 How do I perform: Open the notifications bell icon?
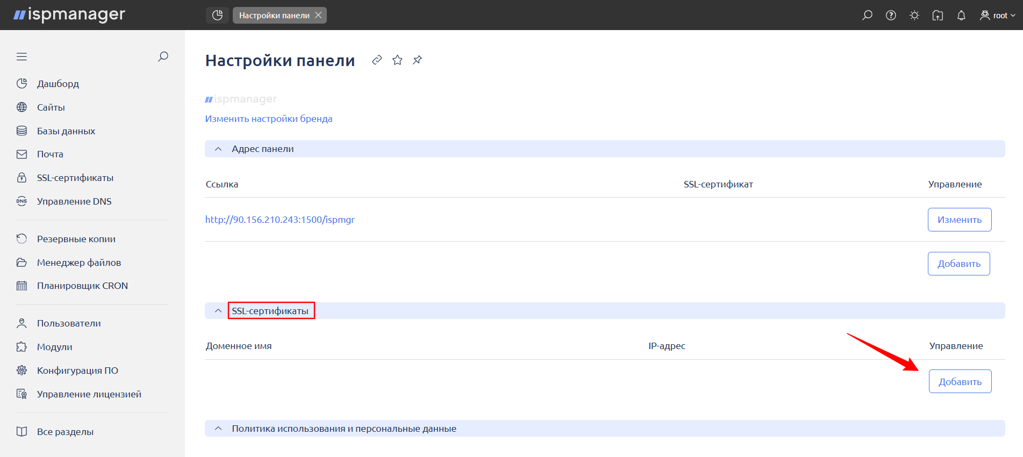(x=961, y=15)
